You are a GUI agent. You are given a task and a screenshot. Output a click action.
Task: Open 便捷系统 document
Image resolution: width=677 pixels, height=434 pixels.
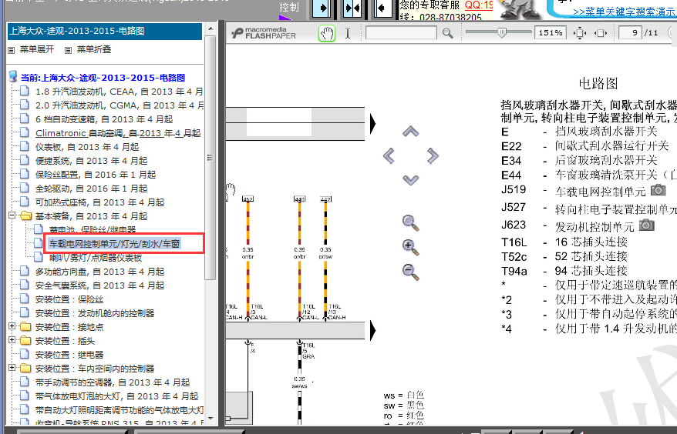[x=92, y=160]
